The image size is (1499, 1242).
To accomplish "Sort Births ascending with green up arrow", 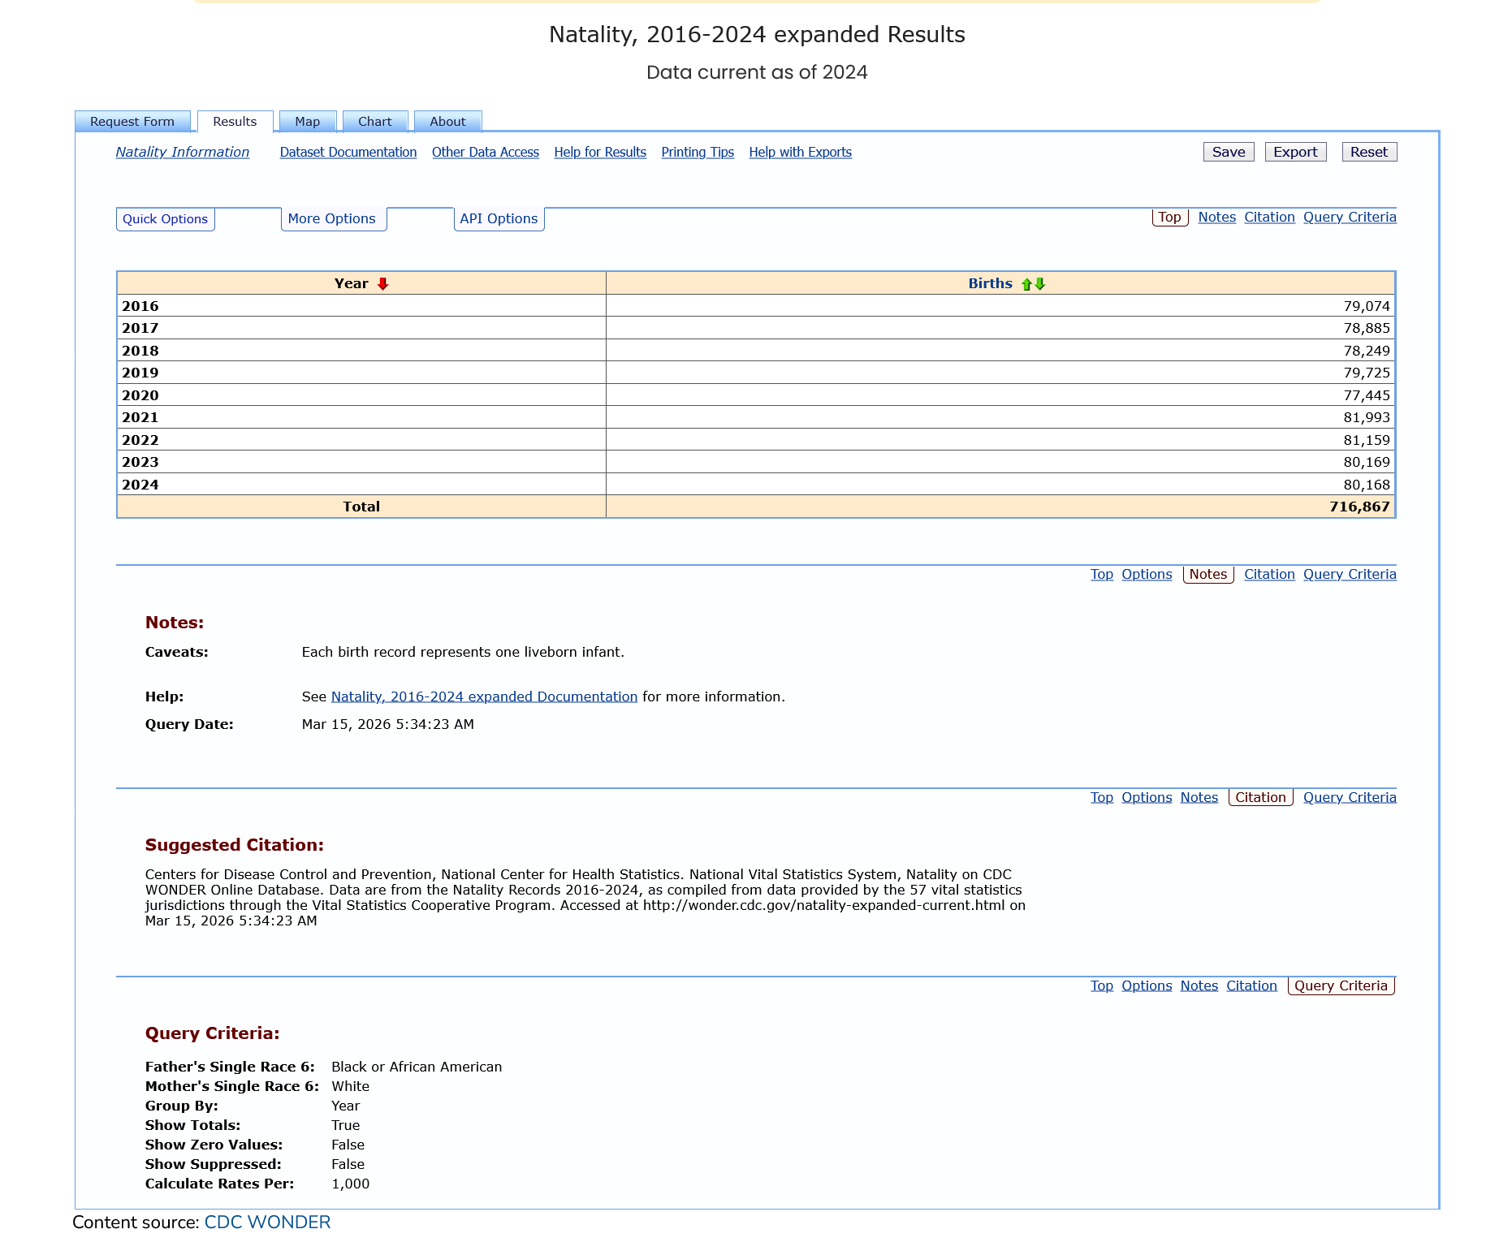I will 1026,284.
